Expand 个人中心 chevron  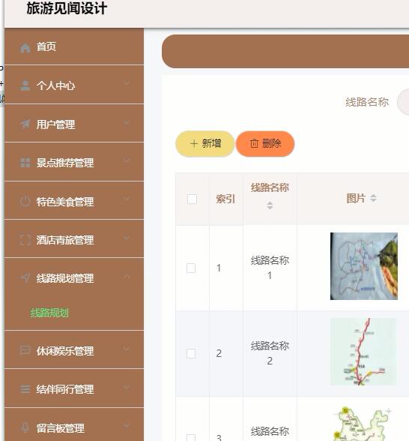127,83
